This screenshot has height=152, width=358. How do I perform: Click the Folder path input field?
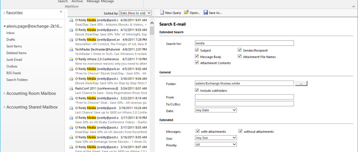(x=244, y=83)
